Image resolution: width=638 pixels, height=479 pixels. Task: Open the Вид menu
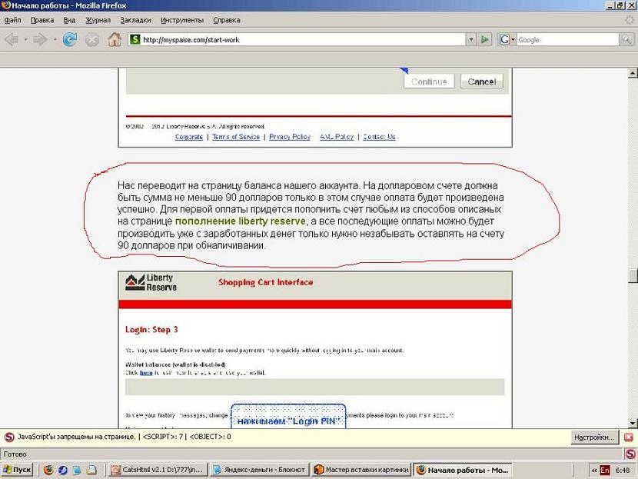[69, 20]
